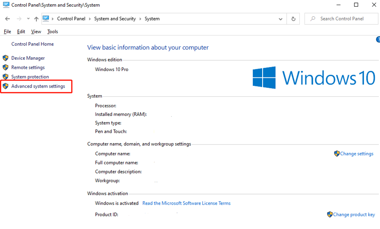Select Control Panel in the breadcrumb
This screenshot has width=380, height=229.
(71, 19)
